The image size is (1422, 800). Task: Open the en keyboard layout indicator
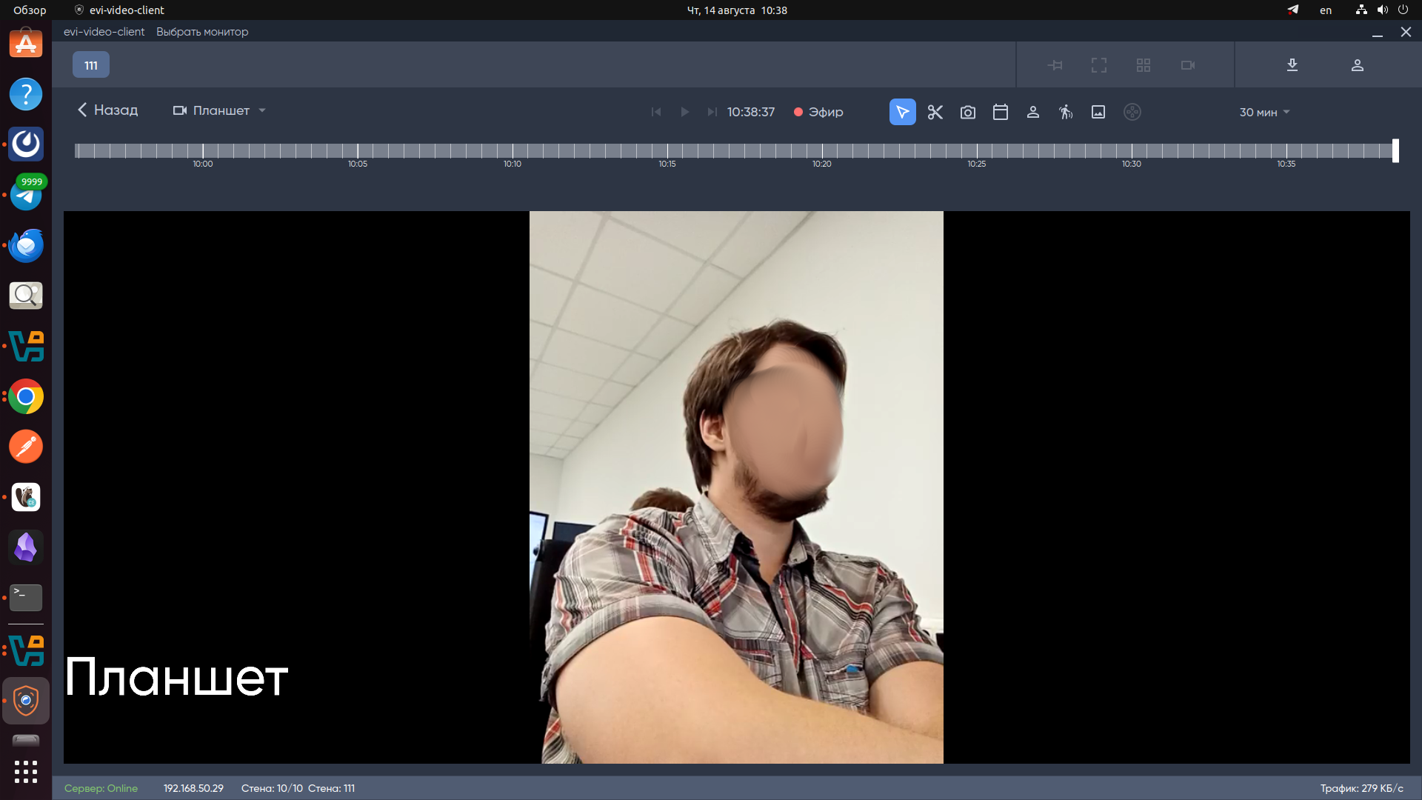click(x=1325, y=10)
